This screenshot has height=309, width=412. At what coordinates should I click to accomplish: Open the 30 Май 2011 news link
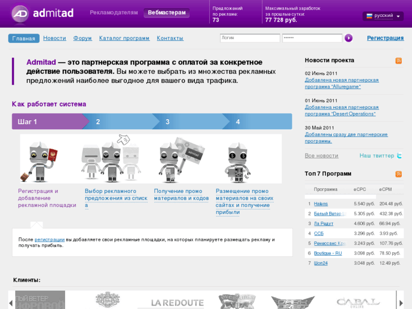[x=346, y=138]
